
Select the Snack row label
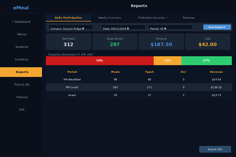72,95
